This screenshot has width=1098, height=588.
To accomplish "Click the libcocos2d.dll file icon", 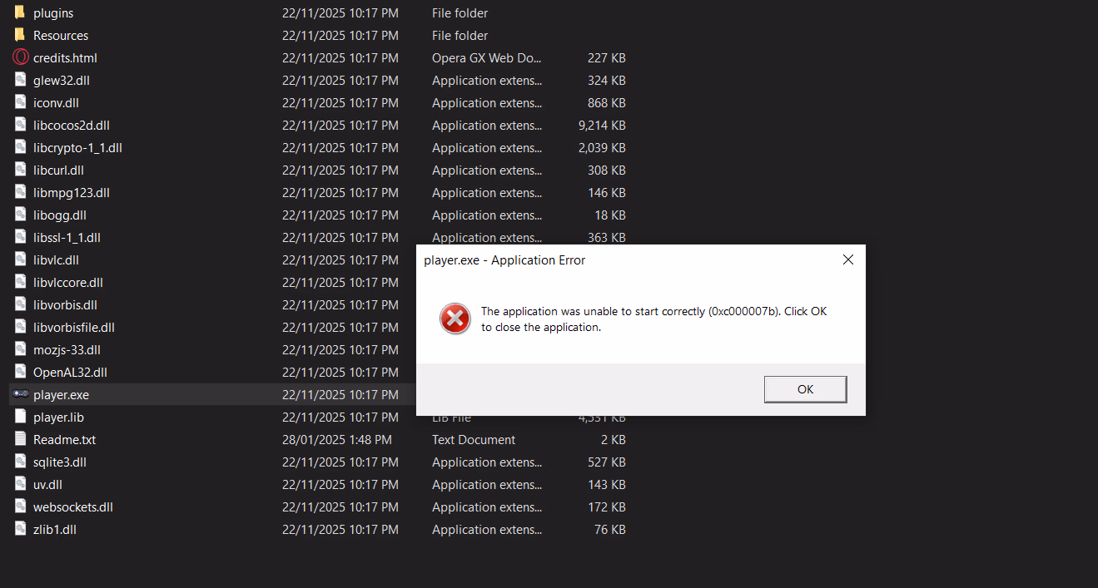I will [x=20, y=125].
